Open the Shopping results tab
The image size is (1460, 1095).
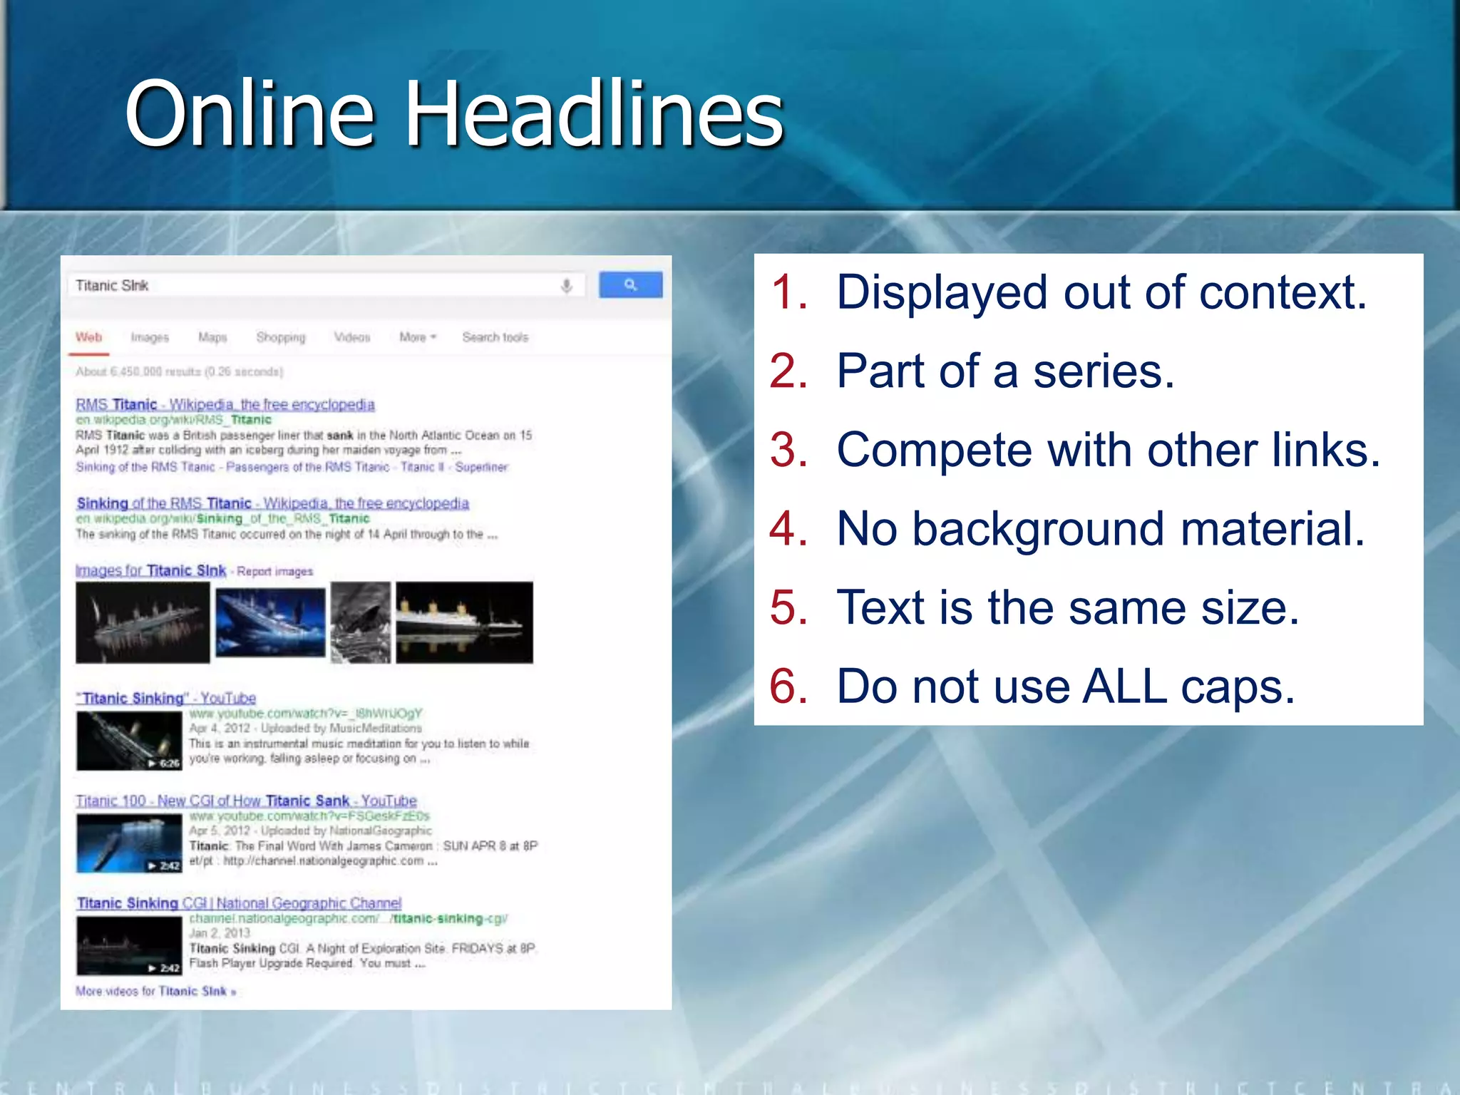(280, 337)
